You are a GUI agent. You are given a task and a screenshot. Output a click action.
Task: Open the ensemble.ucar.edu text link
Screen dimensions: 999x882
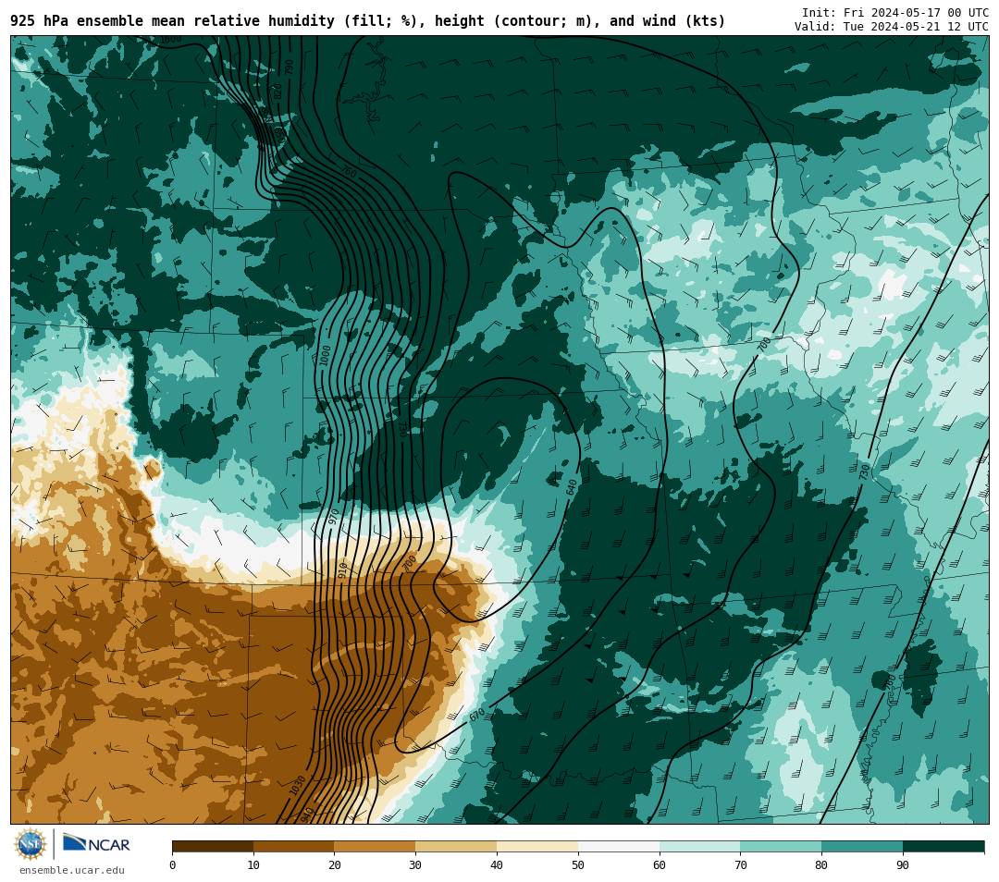[x=72, y=870]
